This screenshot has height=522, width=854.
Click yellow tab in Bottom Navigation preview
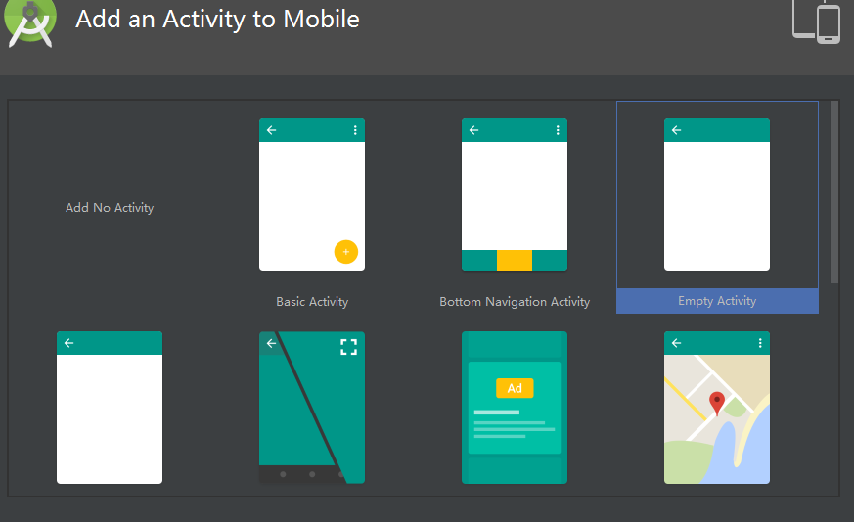pyautogui.click(x=515, y=261)
